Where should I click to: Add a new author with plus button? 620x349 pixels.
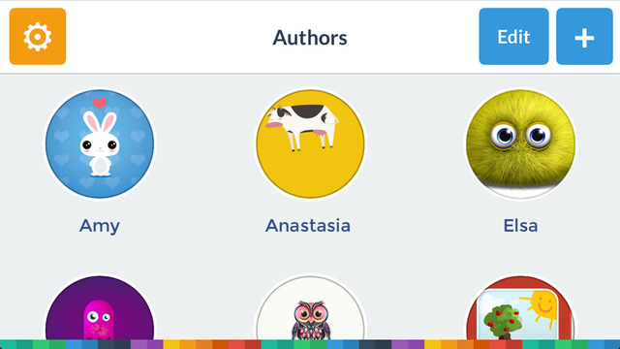[x=584, y=37]
